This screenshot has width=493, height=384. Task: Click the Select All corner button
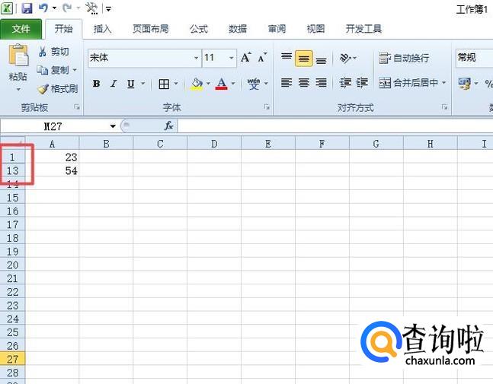pyautogui.click(x=13, y=143)
